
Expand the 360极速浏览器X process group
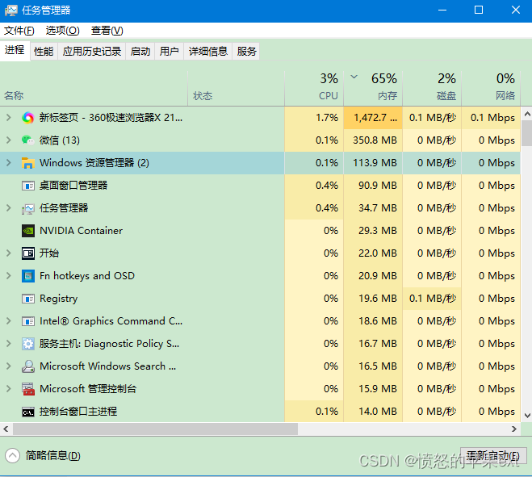9,118
